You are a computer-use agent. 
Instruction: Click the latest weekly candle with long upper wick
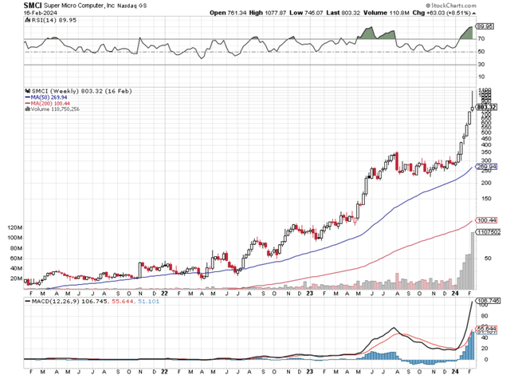[x=473, y=101]
